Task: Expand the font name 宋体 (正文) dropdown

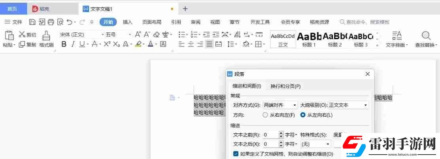Action: pyautogui.click(x=102, y=35)
